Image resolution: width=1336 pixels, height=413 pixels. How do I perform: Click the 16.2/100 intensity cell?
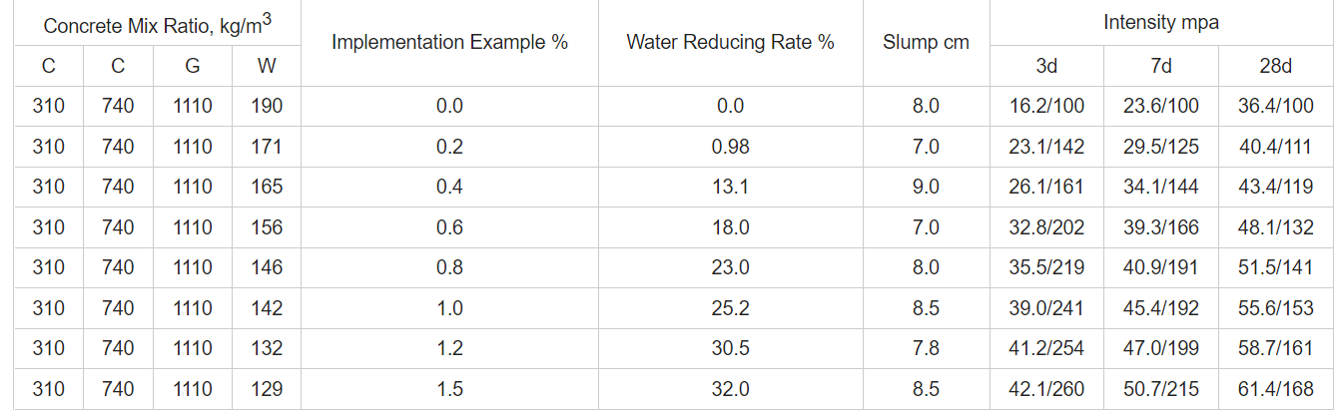[x=1046, y=106]
